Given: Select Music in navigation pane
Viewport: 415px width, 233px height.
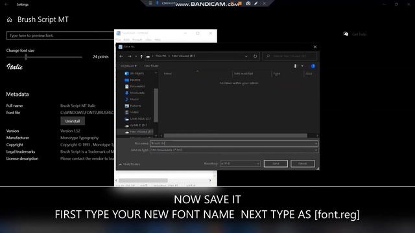Looking at the screenshot, I should pos(132,99).
